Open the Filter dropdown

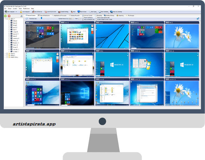pyautogui.click(x=80, y=19)
